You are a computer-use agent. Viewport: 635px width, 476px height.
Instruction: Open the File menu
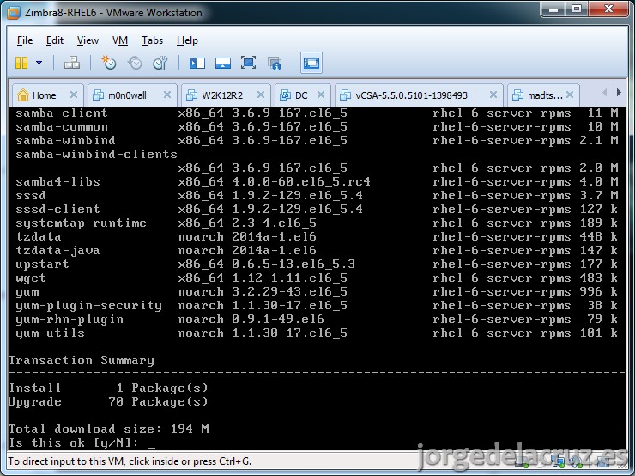click(x=25, y=40)
